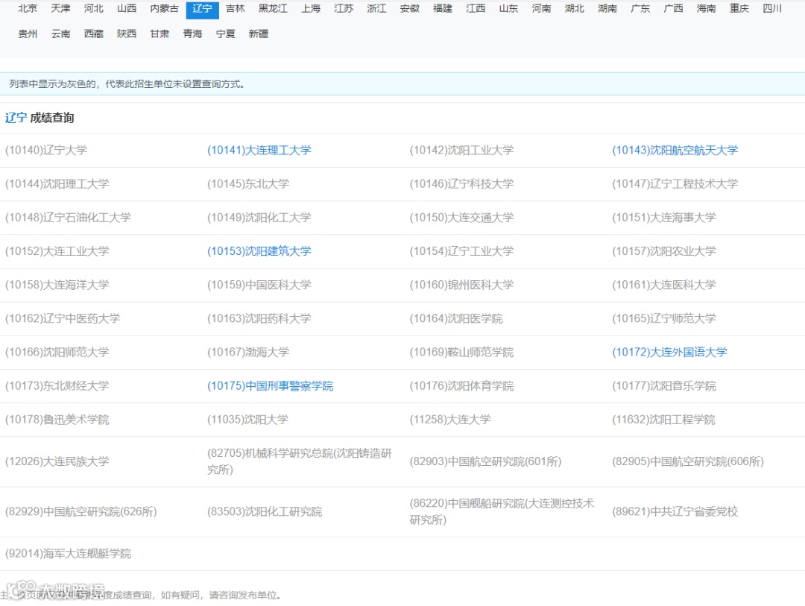Choose the 湖北 province tab
The width and height of the screenshot is (805, 606).
tap(575, 9)
